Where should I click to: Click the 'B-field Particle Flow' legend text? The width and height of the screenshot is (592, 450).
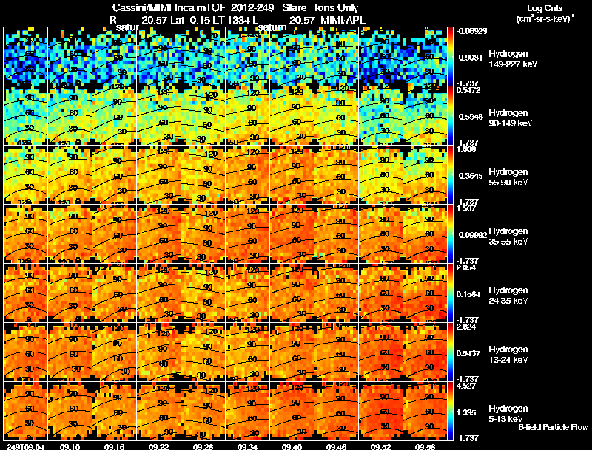pyautogui.click(x=553, y=427)
